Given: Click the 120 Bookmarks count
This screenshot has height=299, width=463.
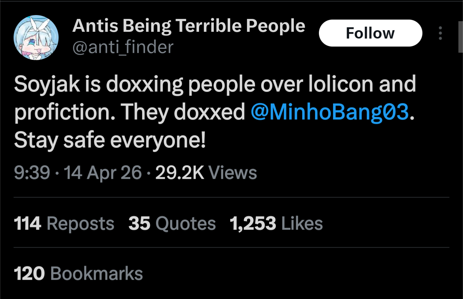Looking at the screenshot, I should coord(78,274).
